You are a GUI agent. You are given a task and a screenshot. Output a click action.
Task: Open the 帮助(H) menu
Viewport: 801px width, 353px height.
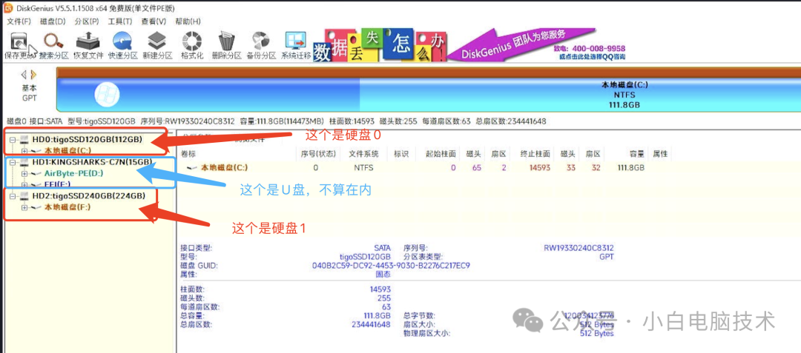pyautogui.click(x=188, y=21)
